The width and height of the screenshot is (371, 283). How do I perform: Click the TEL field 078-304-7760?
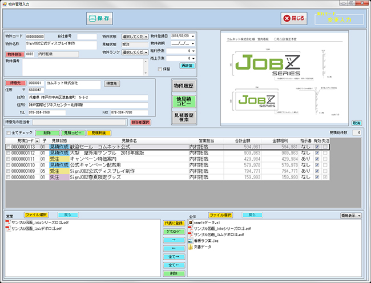point(47,112)
